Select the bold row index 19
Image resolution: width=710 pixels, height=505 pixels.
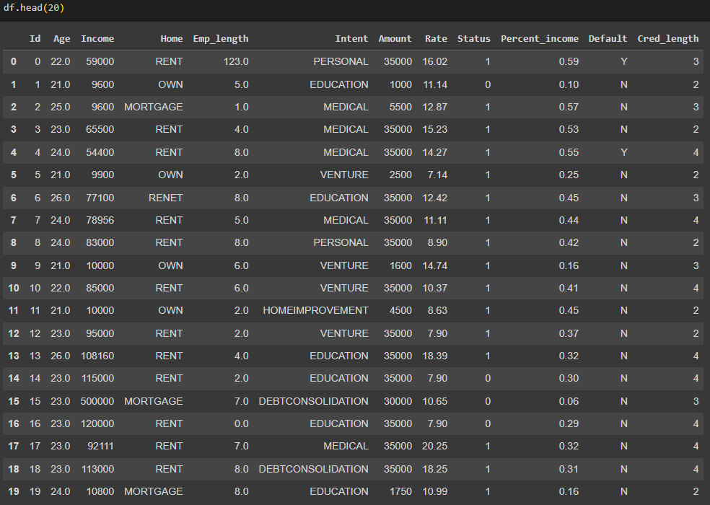pos(14,491)
